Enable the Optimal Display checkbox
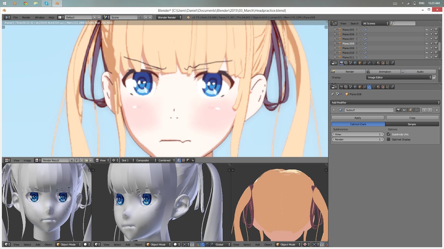The height and width of the screenshot is (249, 444). tap(388, 139)
